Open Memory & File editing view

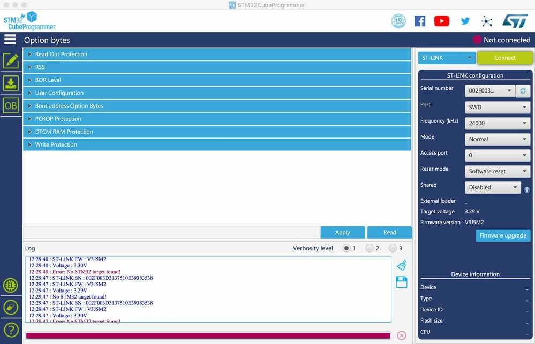click(x=11, y=61)
